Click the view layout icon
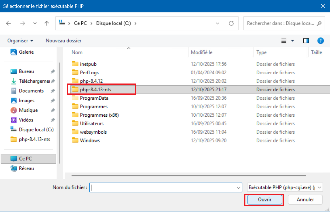This screenshot has width=330, height=212. [284, 41]
